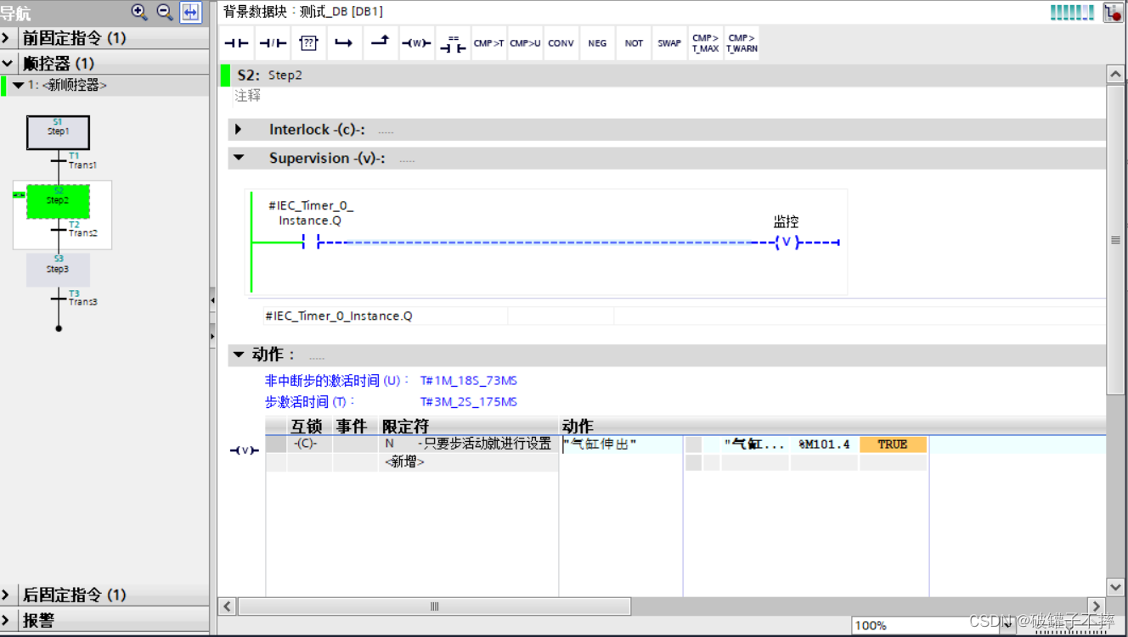Insert the NEG instruction
1128x637 pixels.
click(x=597, y=43)
